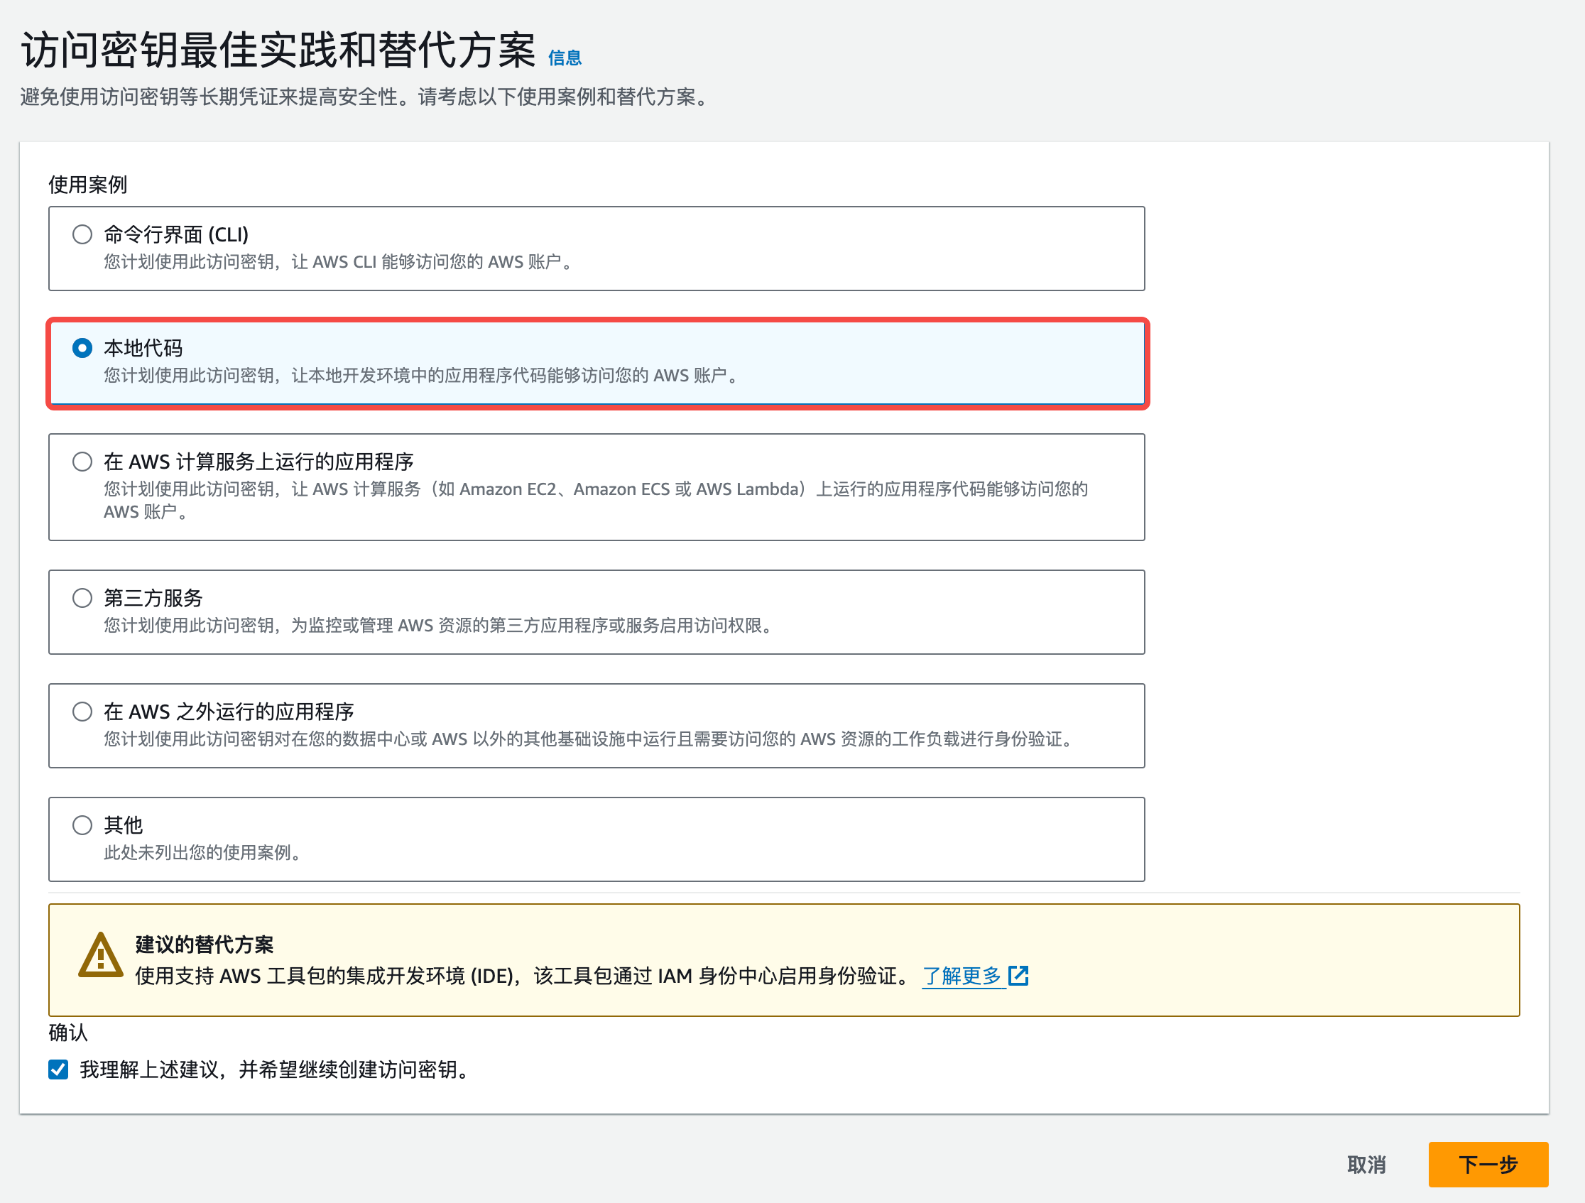Click the warning triangle icon in 建议的替代方案 box

tap(102, 954)
